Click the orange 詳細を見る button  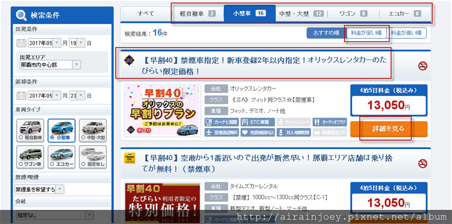[x=389, y=129]
